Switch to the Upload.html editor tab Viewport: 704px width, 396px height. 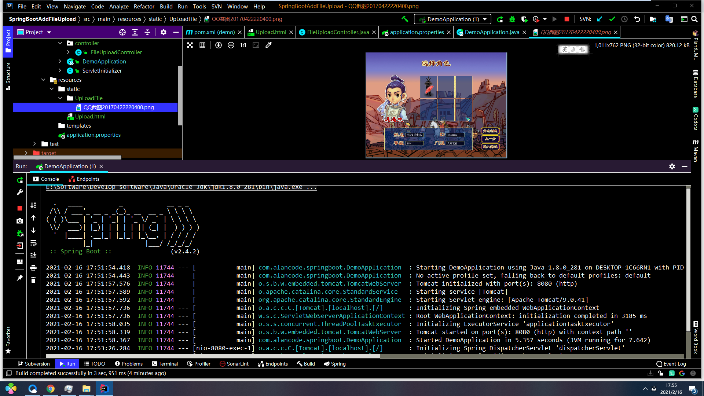271,32
